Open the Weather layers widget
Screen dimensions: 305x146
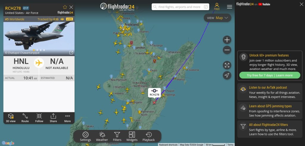102,136
